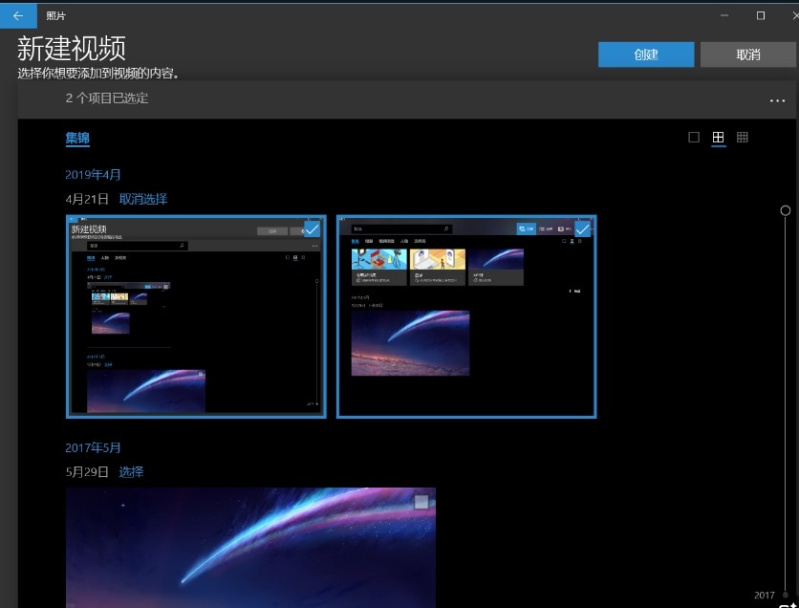Click the timeline scroll handle circle
This screenshot has width=799, height=608.
coord(786,210)
